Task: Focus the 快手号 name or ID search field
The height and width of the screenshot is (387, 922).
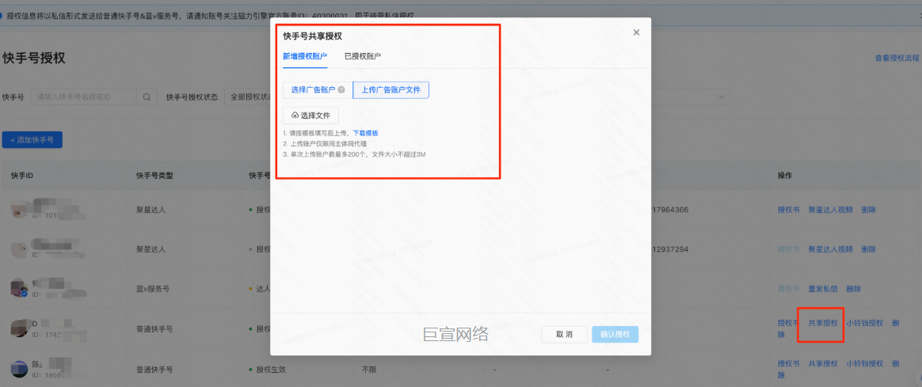Action: pos(83,97)
